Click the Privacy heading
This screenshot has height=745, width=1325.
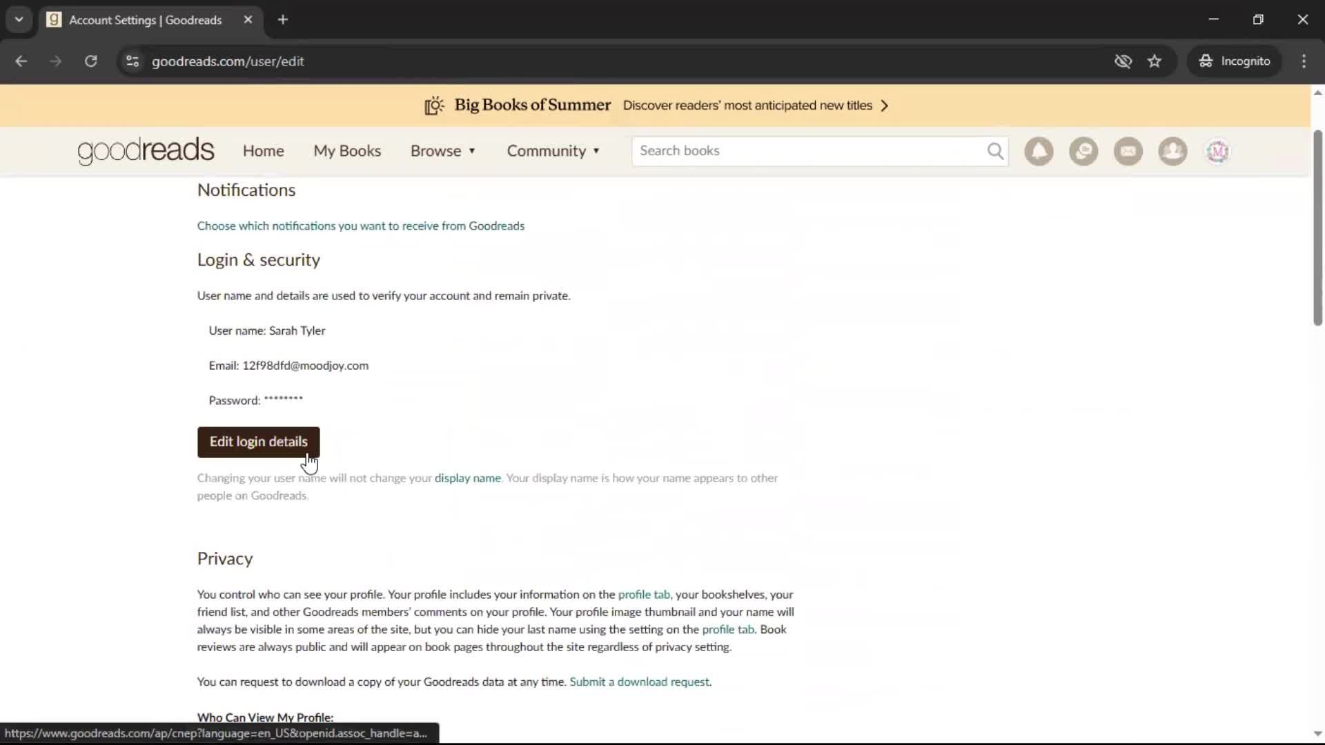pyautogui.click(x=225, y=559)
